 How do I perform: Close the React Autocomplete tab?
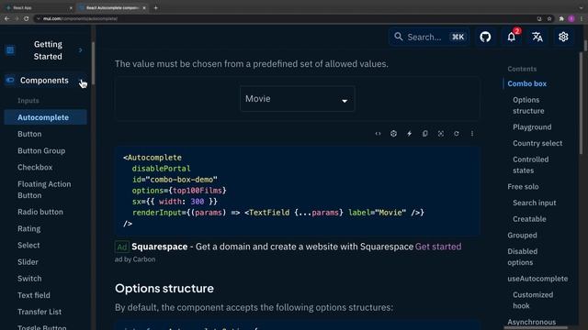point(144,7)
